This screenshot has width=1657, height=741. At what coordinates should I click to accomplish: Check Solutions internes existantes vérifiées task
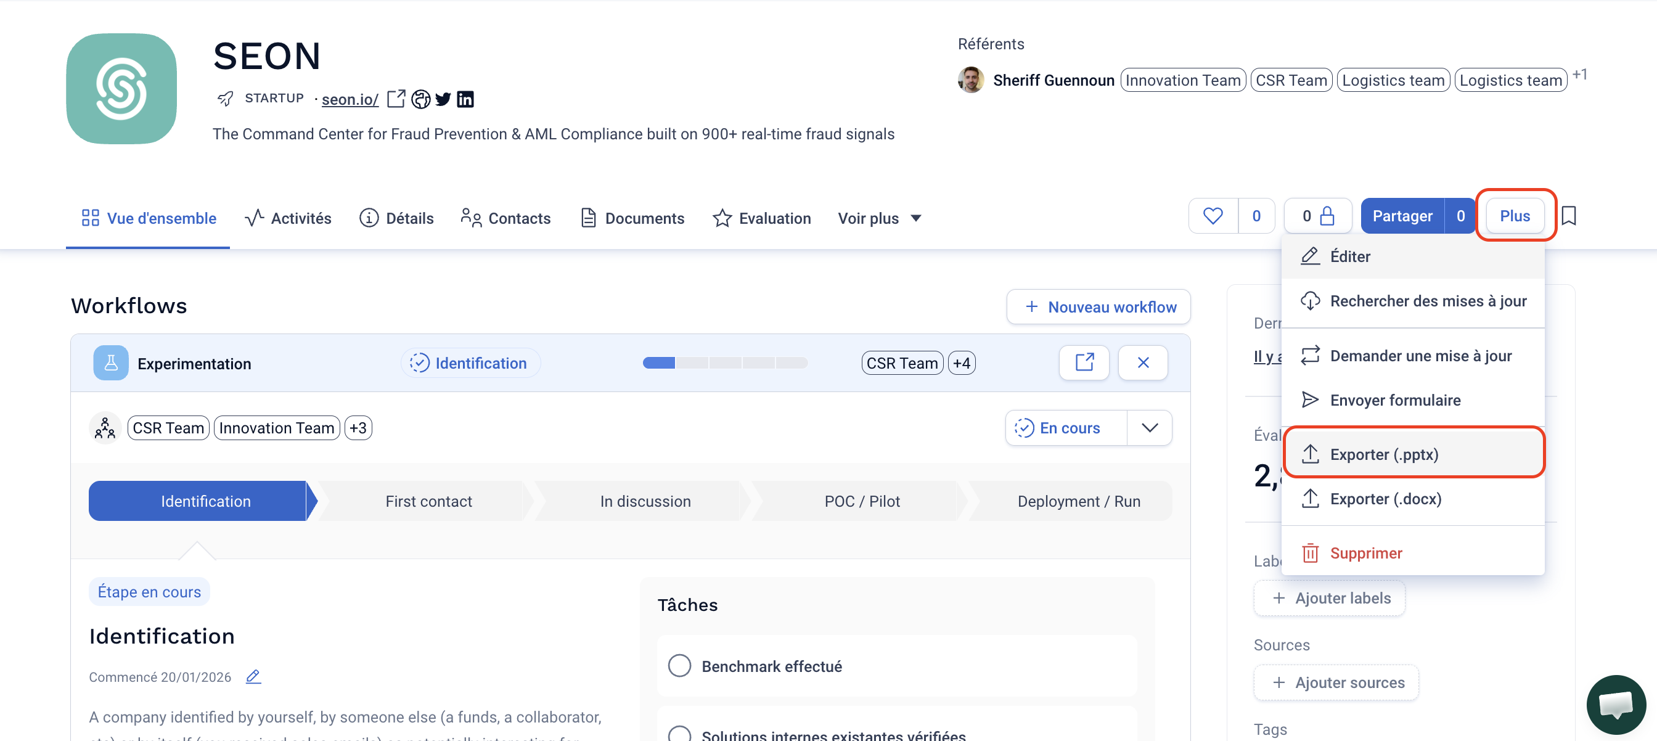point(679,735)
